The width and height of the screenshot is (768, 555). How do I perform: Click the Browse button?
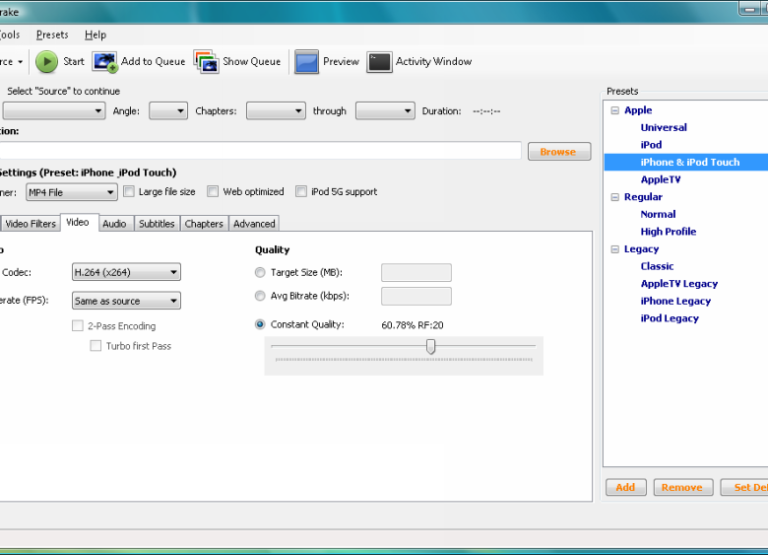[x=558, y=152]
